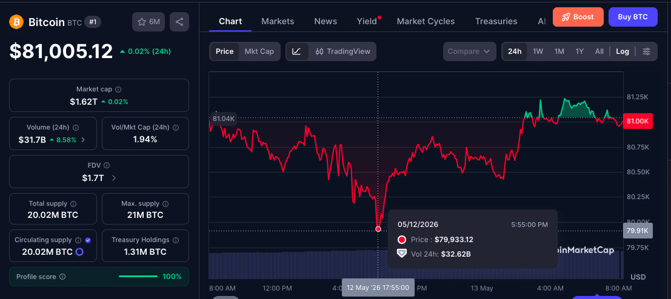The image size is (671, 299).
Task: Expand FDV details chevron
Action: [x=114, y=178]
